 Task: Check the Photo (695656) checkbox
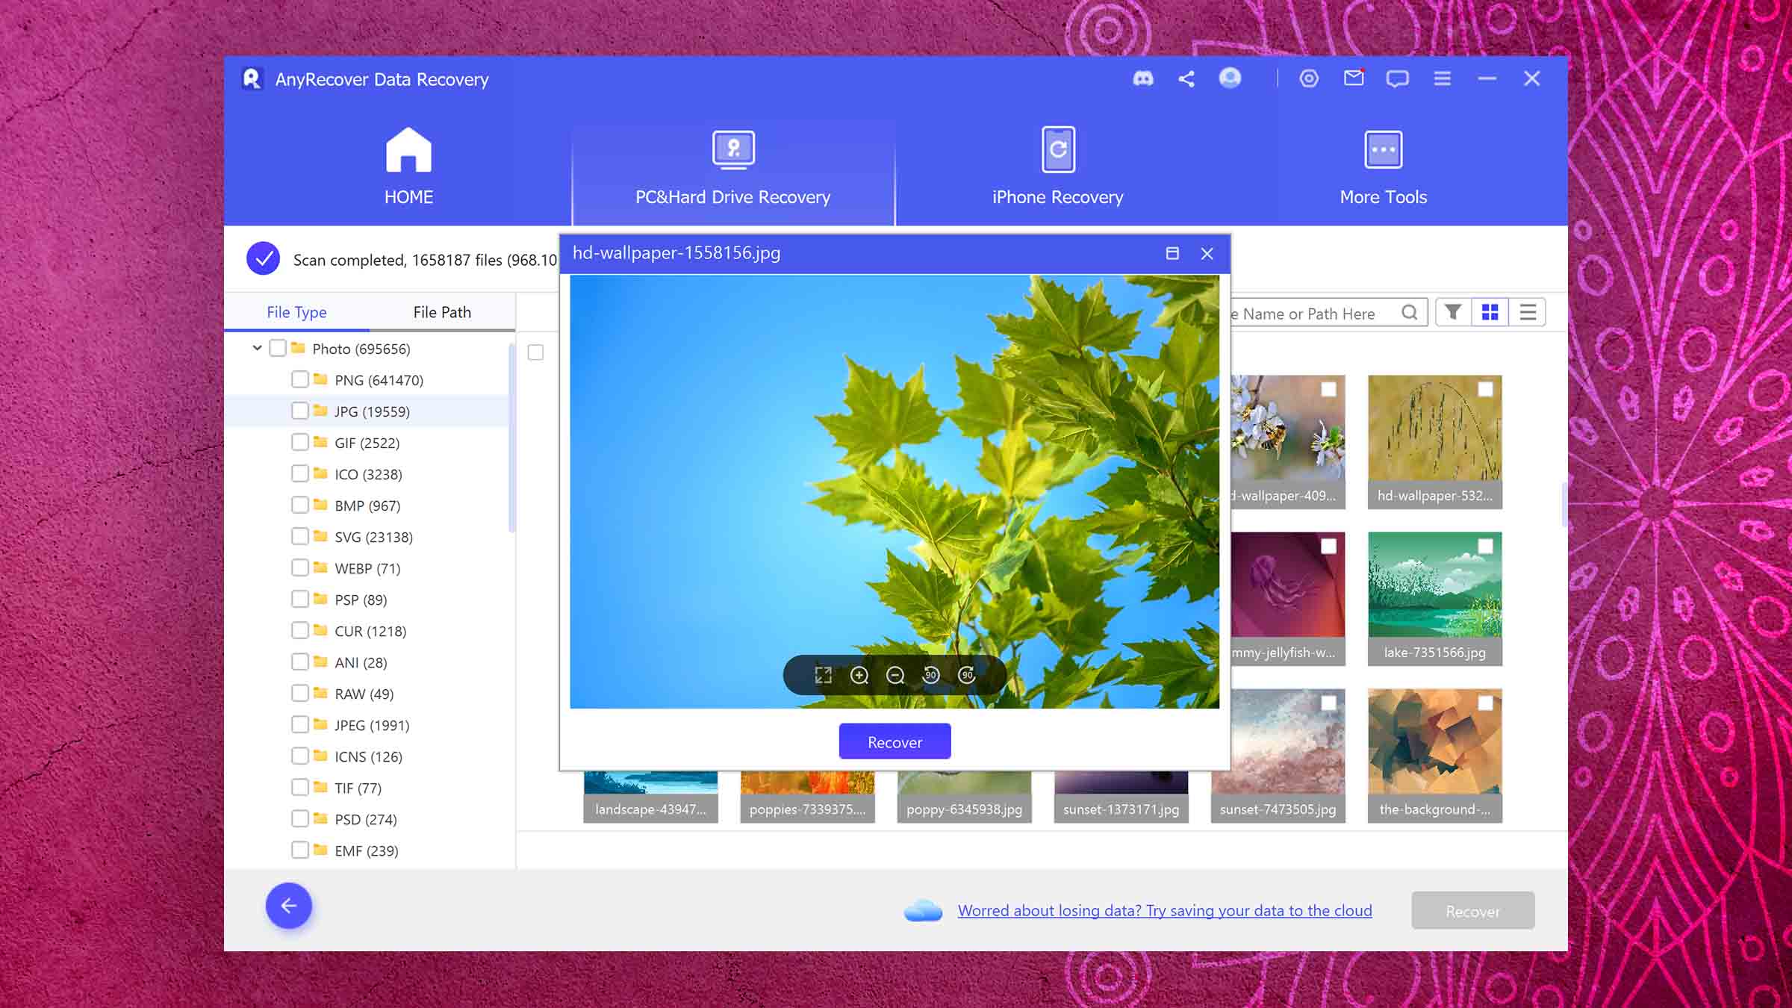click(x=278, y=348)
